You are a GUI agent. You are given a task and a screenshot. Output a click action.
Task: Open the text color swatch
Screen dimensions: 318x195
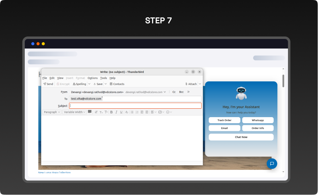click(89, 112)
